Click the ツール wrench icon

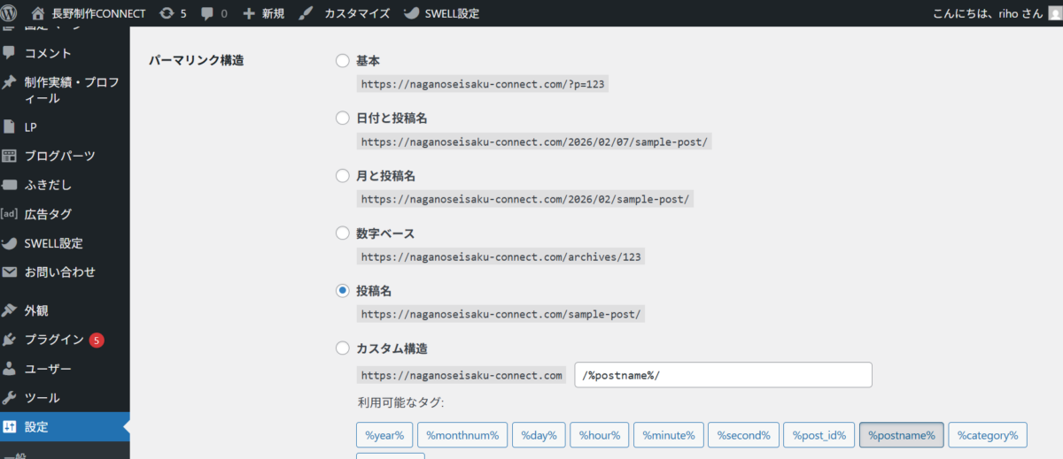tap(10, 397)
